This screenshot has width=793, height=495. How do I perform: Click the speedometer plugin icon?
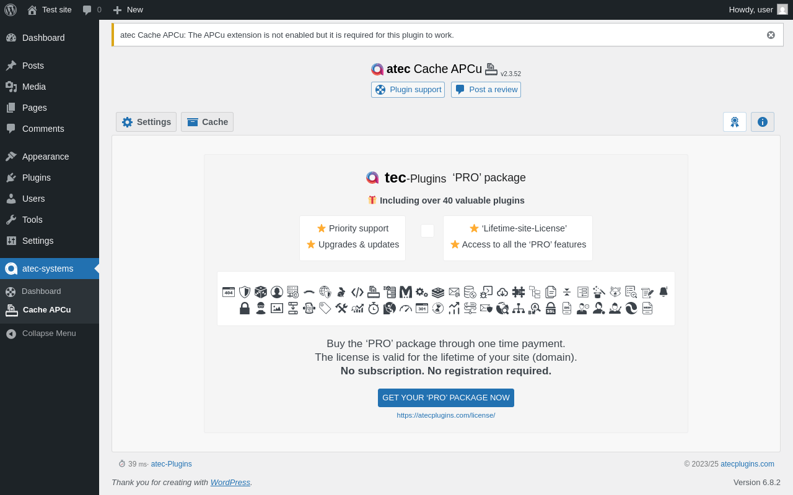(x=406, y=308)
